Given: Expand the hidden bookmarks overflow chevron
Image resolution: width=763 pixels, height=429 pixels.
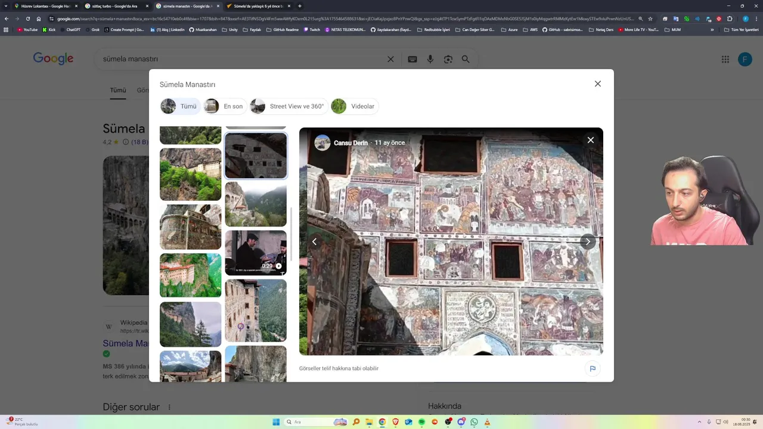Looking at the screenshot, I should (x=712, y=30).
